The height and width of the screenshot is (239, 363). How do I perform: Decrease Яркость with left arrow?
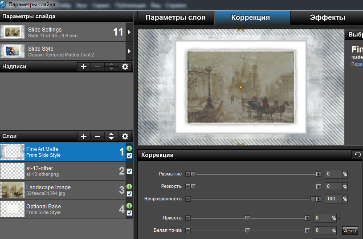click(x=188, y=218)
